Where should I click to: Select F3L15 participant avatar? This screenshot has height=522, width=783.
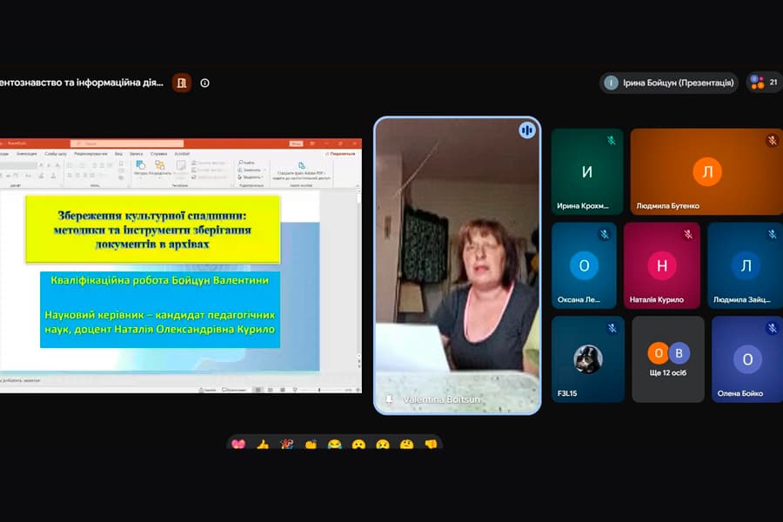[588, 358]
